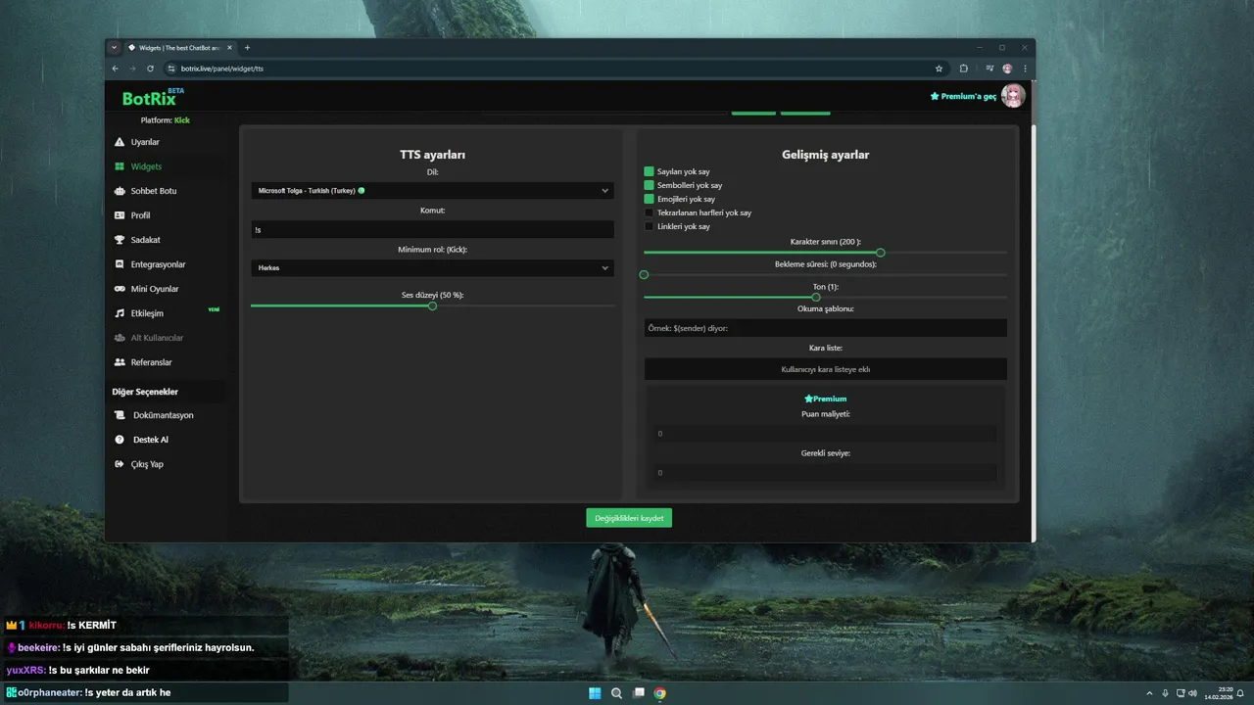
Task: Adjust the Ton slider handle
Action: 816,297
